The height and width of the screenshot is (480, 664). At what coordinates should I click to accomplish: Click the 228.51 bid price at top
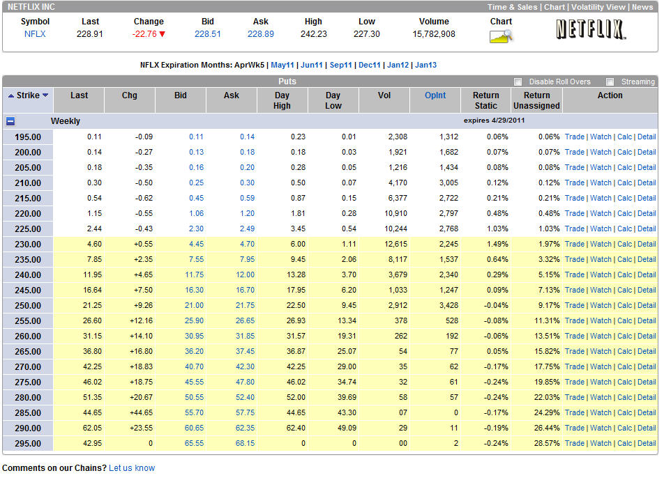pos(208,33)
